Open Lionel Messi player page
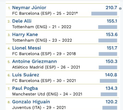The height and width of the screenshot is (110, 123). [27, 48]
